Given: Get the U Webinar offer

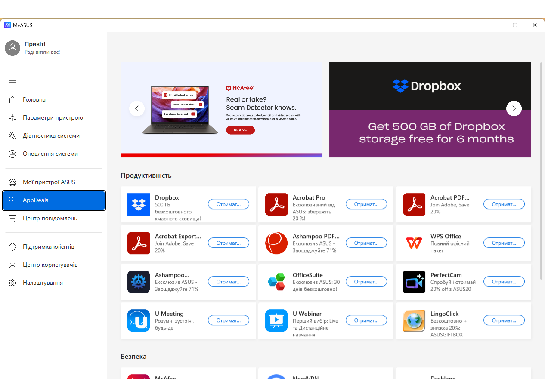Looking at the screenshot, I should [x=366, y=320].
